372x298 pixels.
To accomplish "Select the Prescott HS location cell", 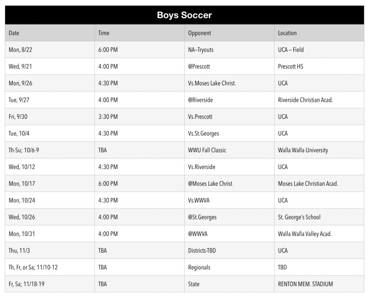I will coord(319,67).
